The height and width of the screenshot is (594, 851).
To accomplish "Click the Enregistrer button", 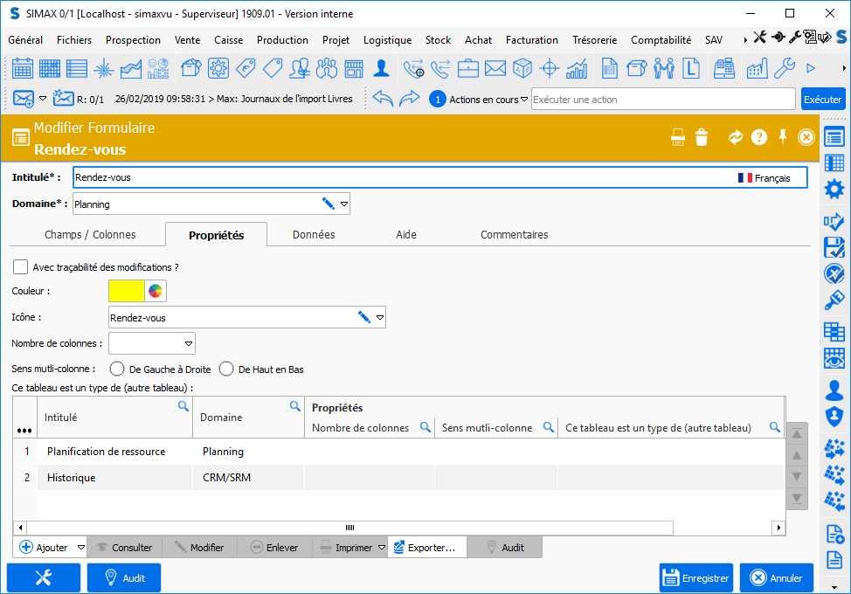I will click(696, 578).
